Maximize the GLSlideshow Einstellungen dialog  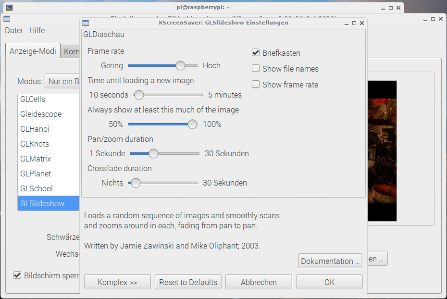point(354,23)
